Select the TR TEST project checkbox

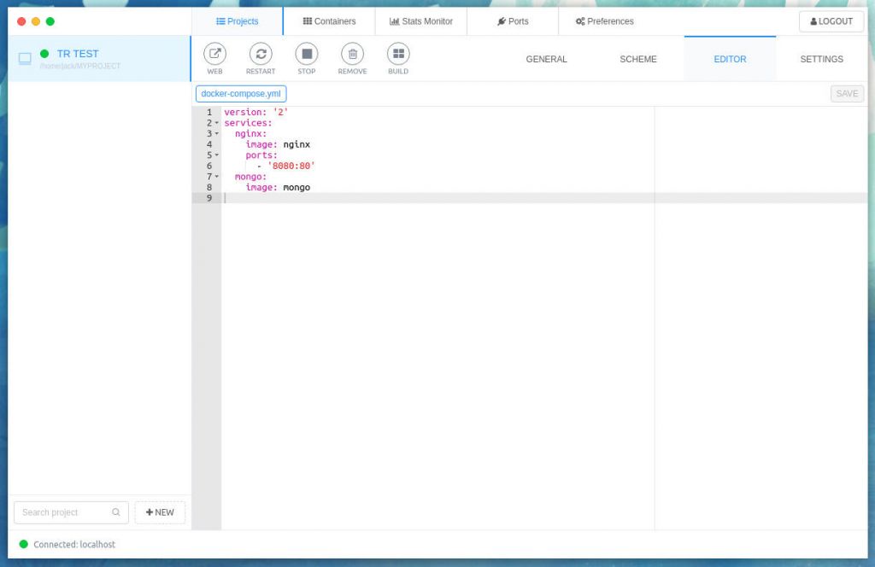tap(25, 58)
